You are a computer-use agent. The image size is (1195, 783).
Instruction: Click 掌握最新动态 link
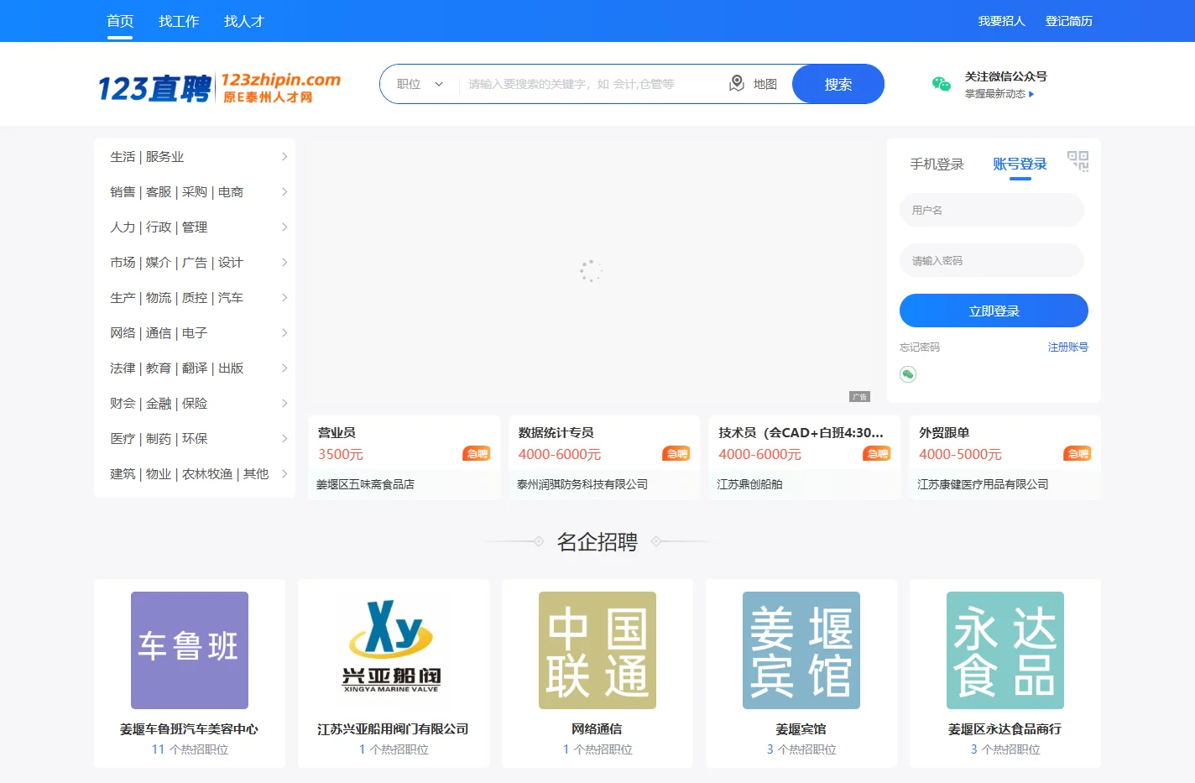point(999,94)
